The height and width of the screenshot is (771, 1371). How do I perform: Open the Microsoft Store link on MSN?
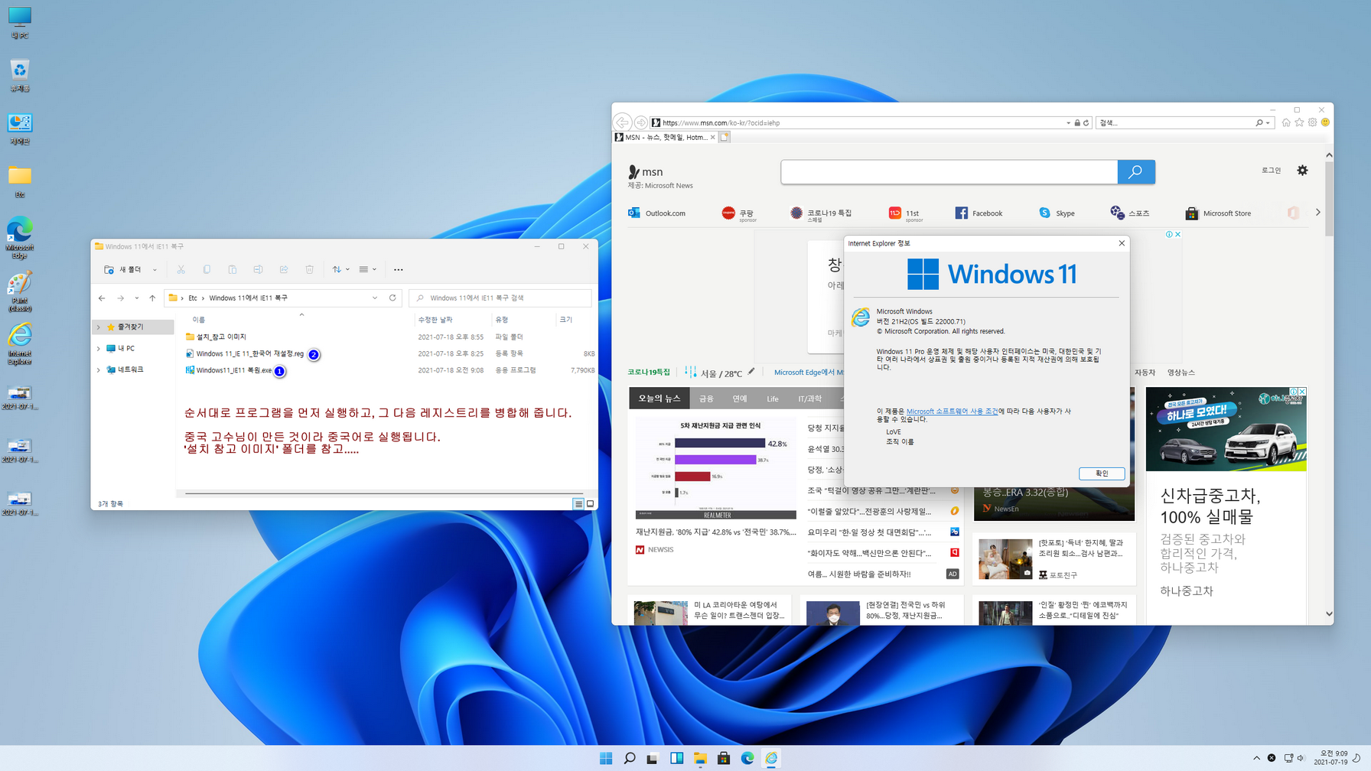click(x=1218, y=213)
